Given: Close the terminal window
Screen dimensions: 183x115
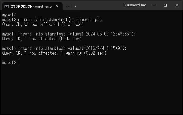Looking at the screenshot, I should pyautogui.click(x=177, y=5).
